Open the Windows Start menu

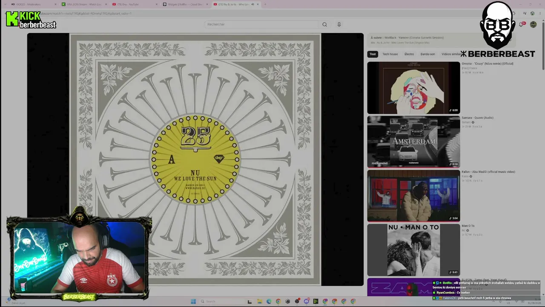193,301
